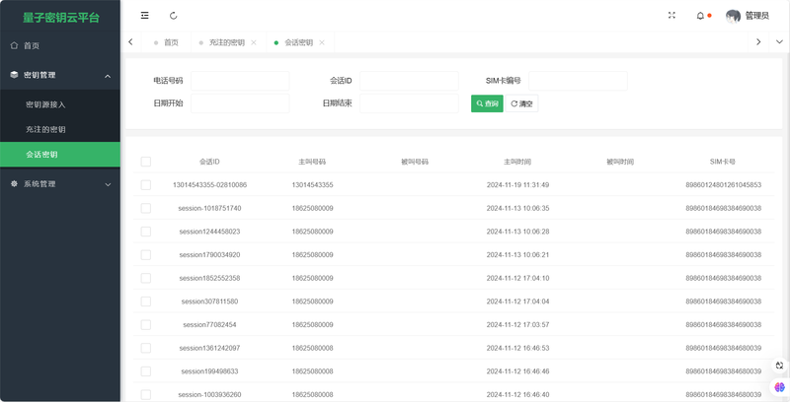Click the 清空 reset button
This screenshot has height=402, width=790.
pos(521,103)
